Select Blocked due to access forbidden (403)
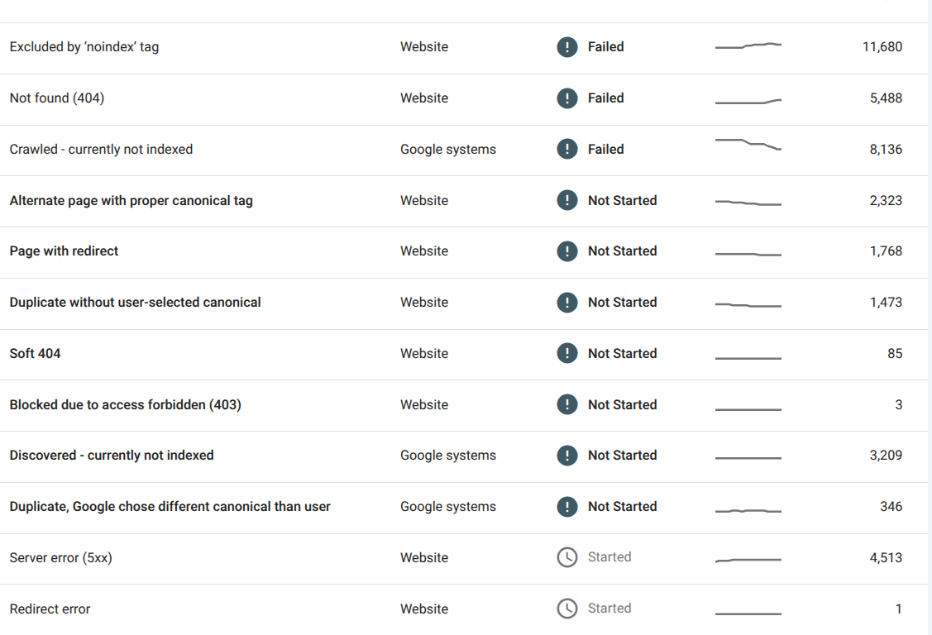The width and height of the screenshot is (932, 635). pos(125,405)
